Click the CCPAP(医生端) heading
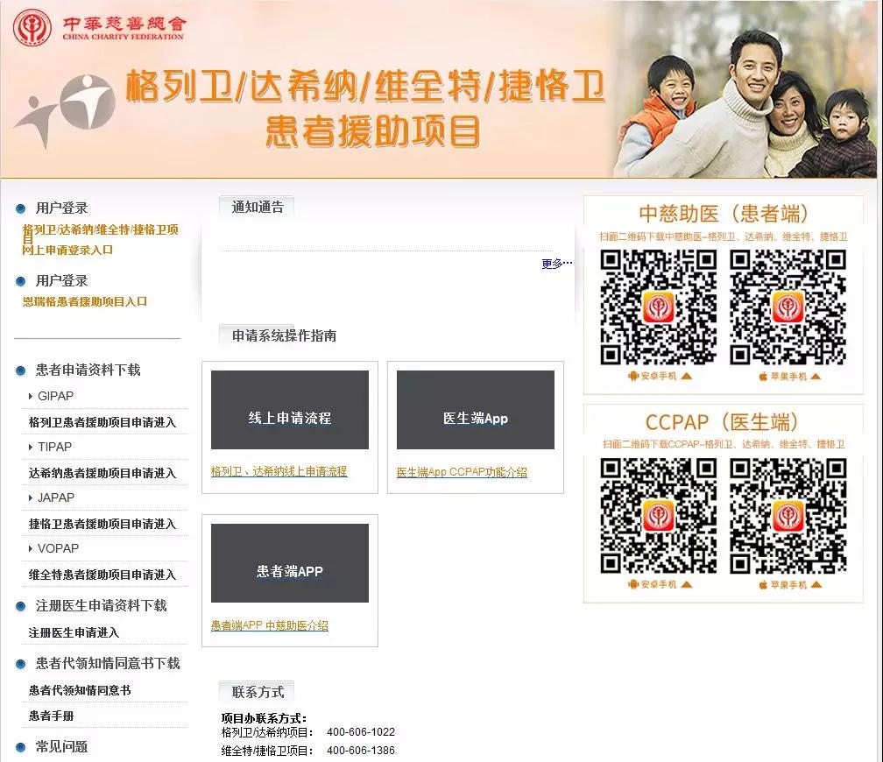The width and height of the screenshot is (883, 762). pos(723,422)
